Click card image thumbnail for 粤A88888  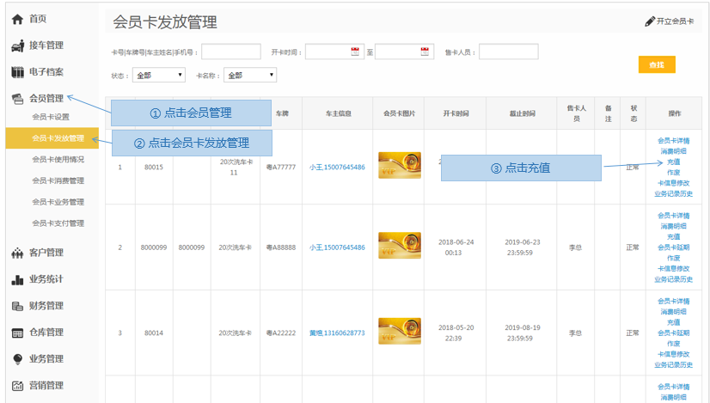pyautogui.click(x=400, y=247)
